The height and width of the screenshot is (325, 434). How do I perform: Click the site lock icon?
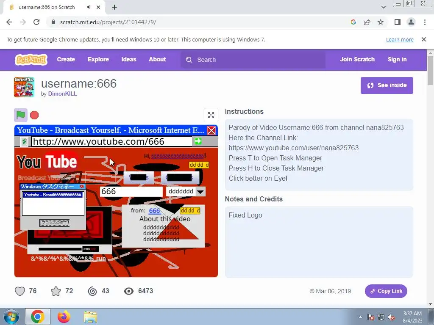pyautogui.click(x=53, y=22)
